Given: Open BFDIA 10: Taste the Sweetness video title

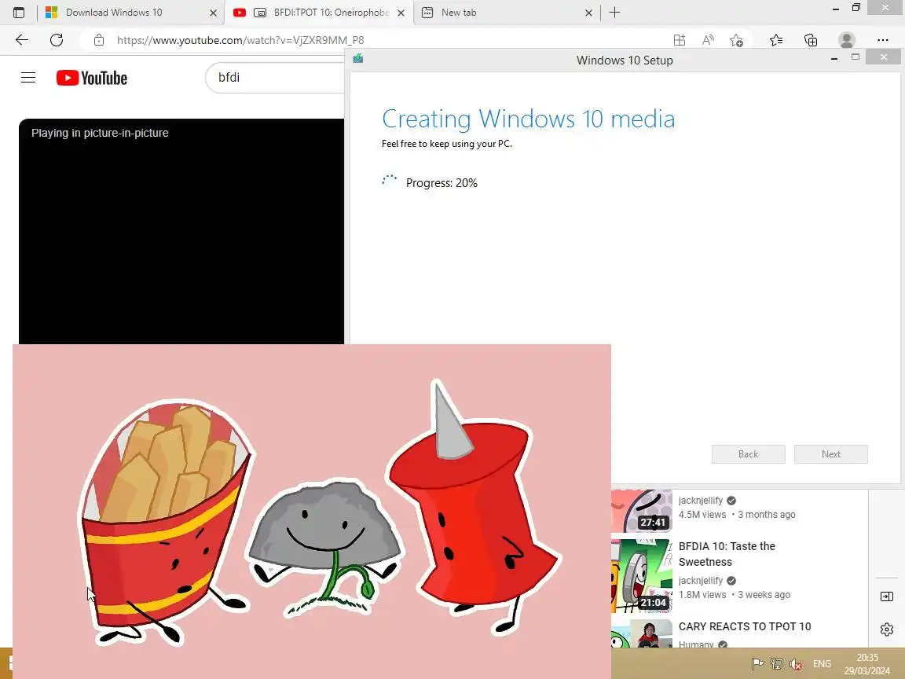Looking at the screenshot, I should point(727,554).
